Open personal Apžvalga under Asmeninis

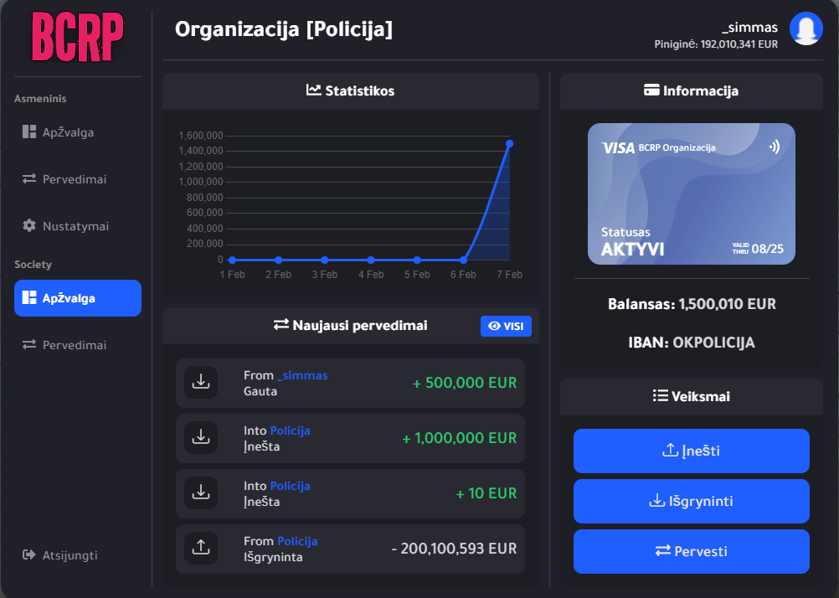tap(68, 132)
